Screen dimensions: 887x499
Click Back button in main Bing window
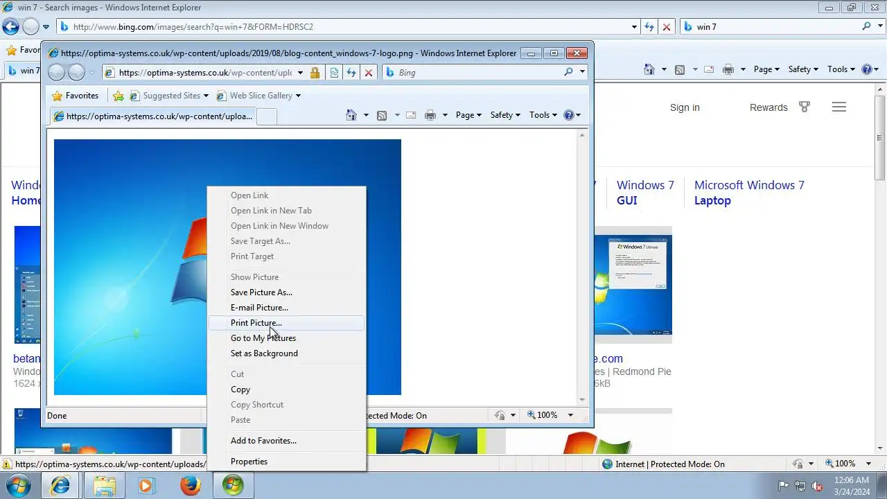(x=11, y=27)
